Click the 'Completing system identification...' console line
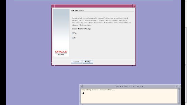The image size is (187, 105). 98,90
